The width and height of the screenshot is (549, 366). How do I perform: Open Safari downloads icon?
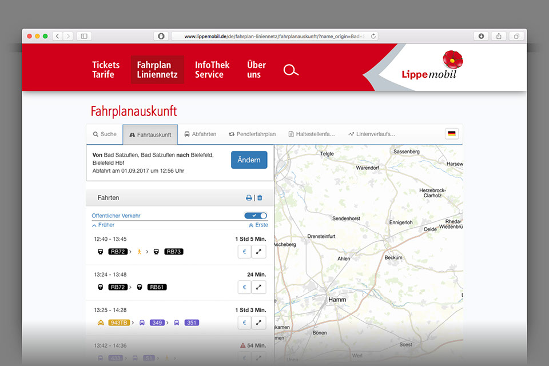(481, 36)
